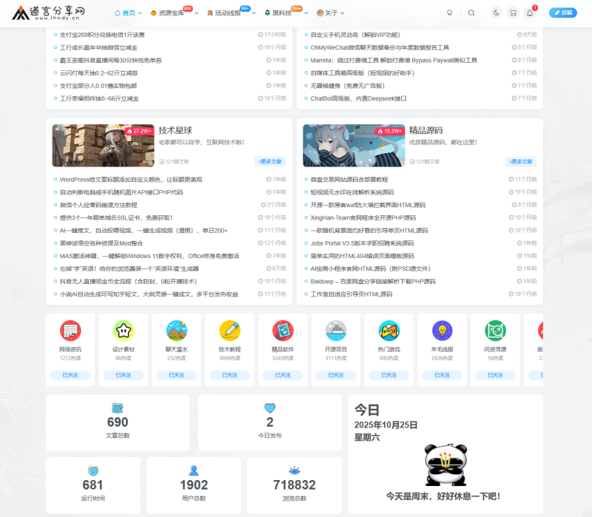The width and height of the screenshot is (592, 517).
Task: Open the 开源项目 category icon
Action: (x=337, y=328)
